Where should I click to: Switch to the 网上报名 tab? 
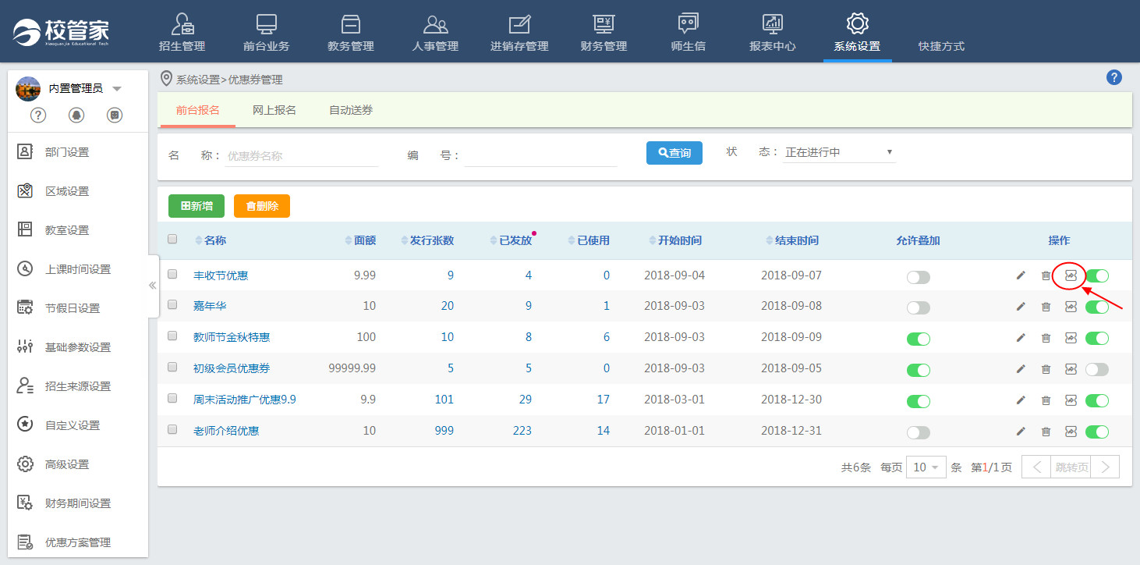[x=274, y=110]
